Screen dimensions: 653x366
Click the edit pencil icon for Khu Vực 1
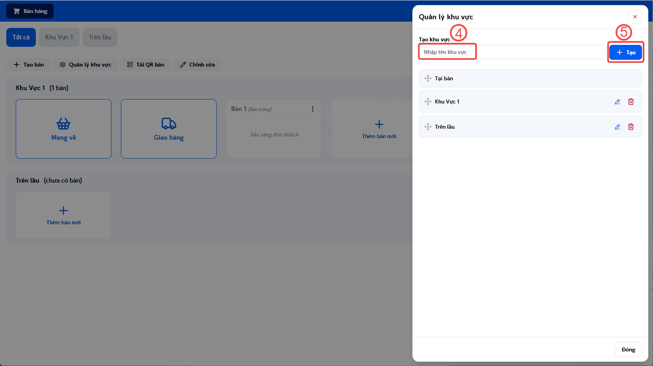click(618, 102)
